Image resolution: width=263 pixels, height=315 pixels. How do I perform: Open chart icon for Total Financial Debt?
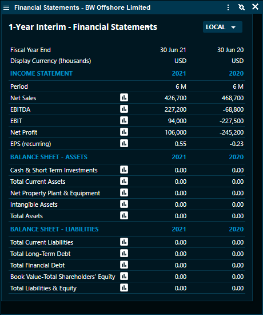(x=124, y=265)
